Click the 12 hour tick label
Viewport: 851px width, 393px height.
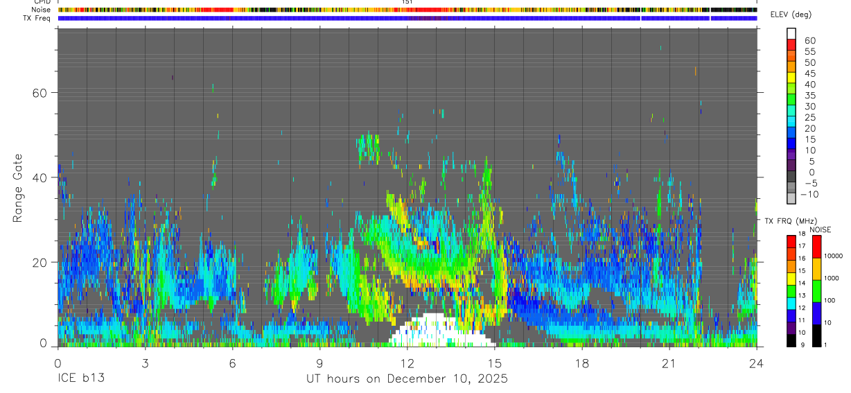pyautogui.click(x=407, y=363)
